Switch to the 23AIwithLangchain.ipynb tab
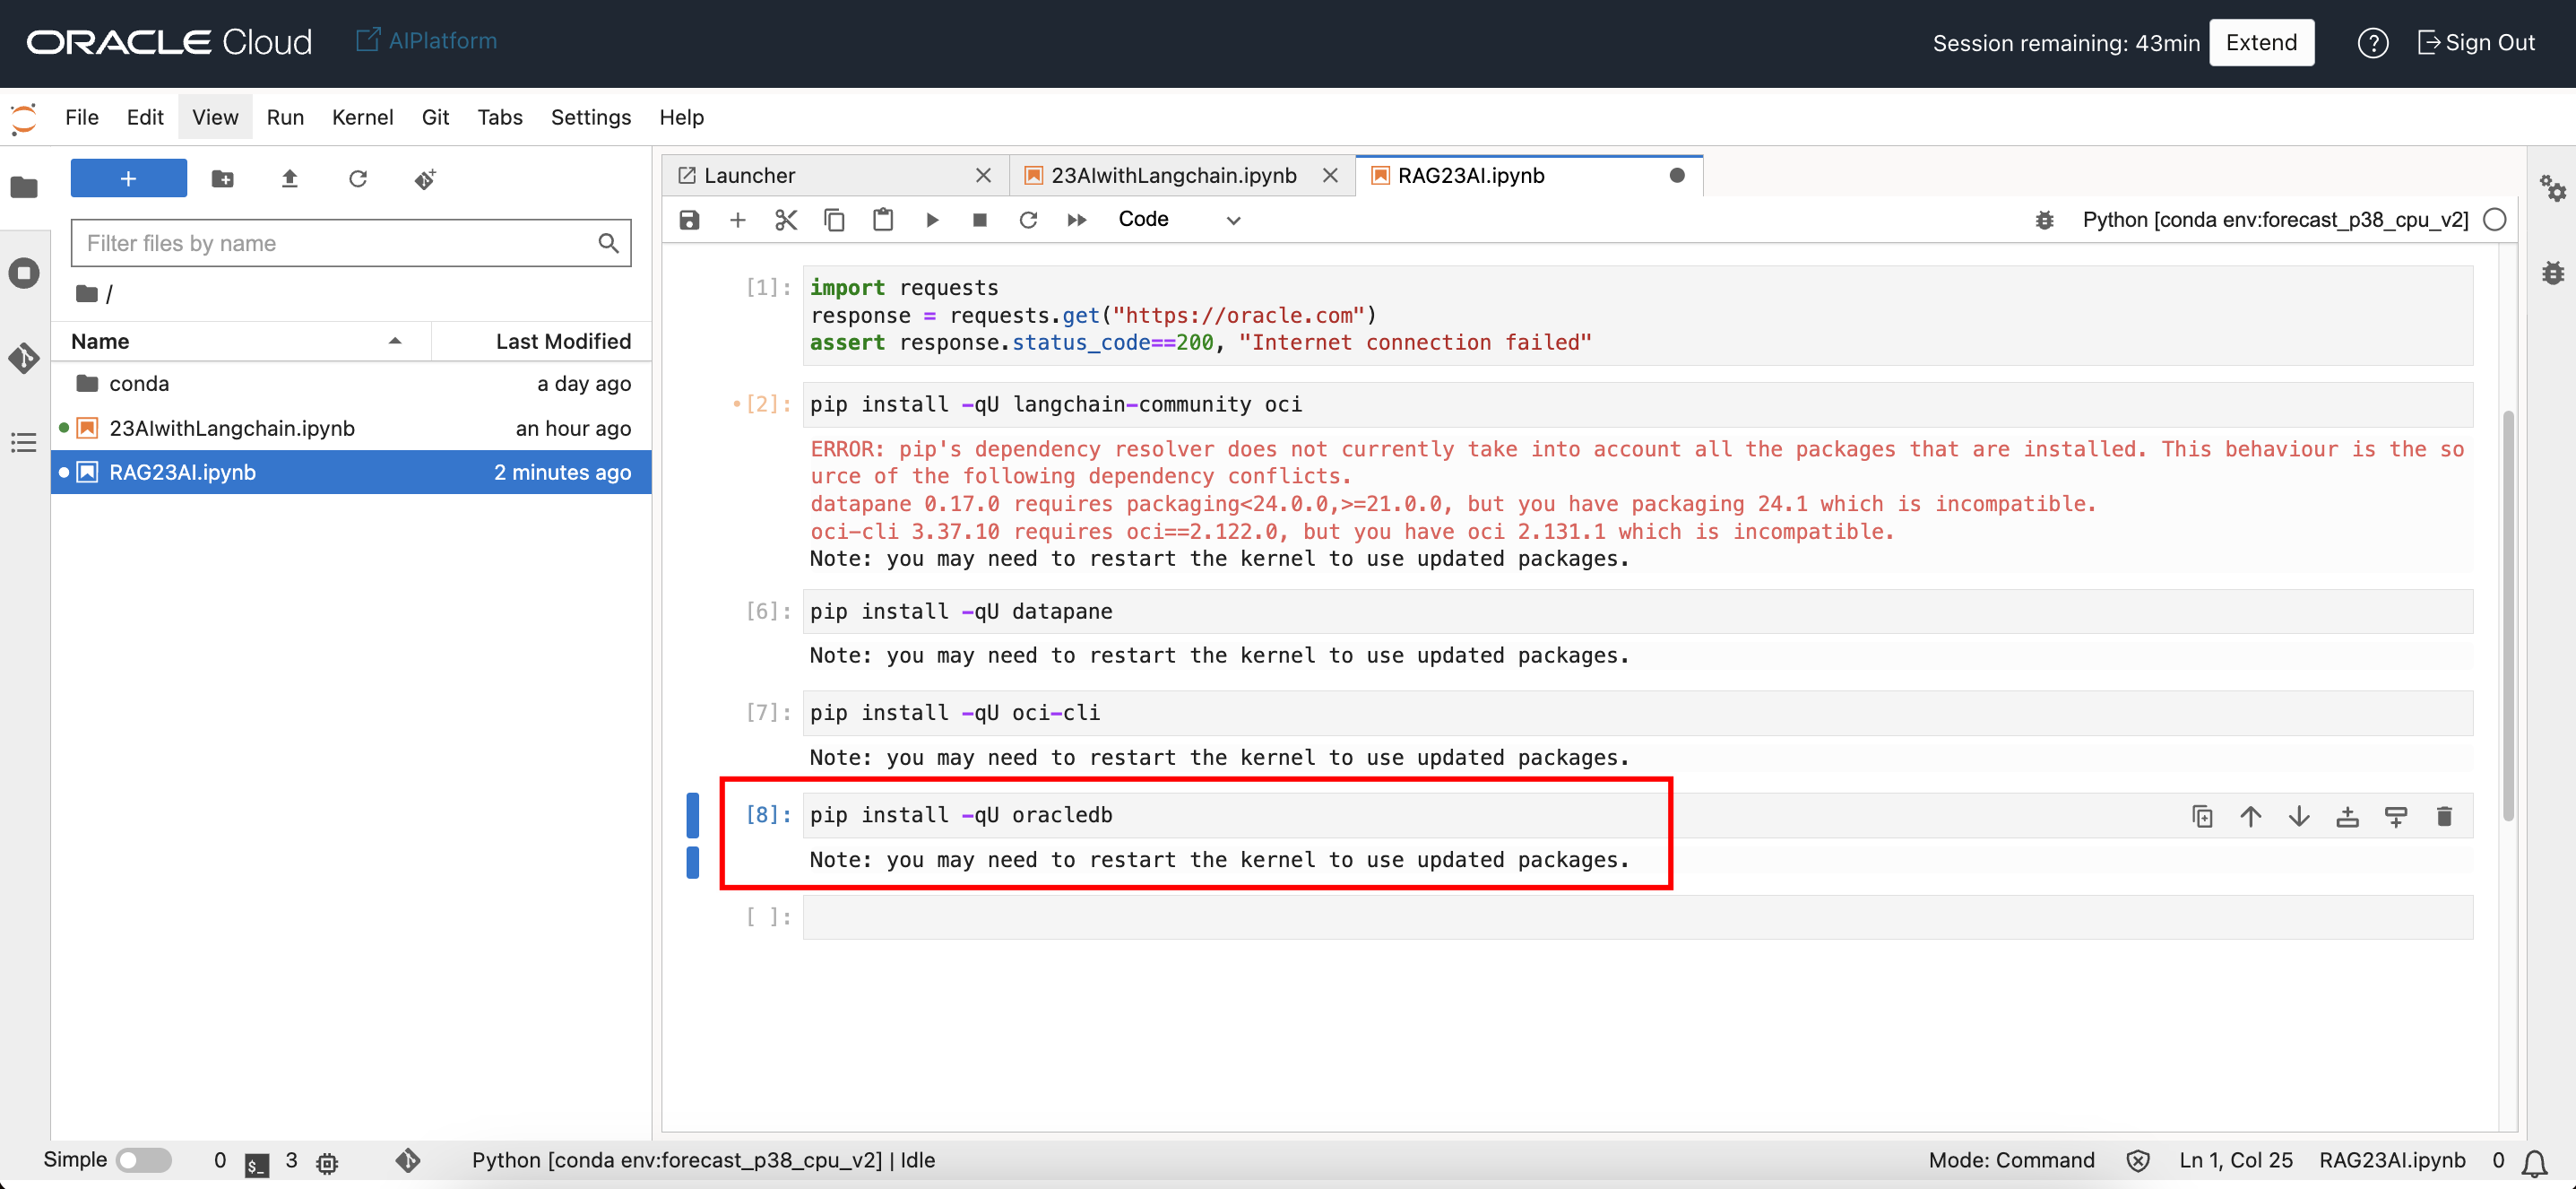Viewport: 2576px width, 1189px height. tap(1173, 175)
